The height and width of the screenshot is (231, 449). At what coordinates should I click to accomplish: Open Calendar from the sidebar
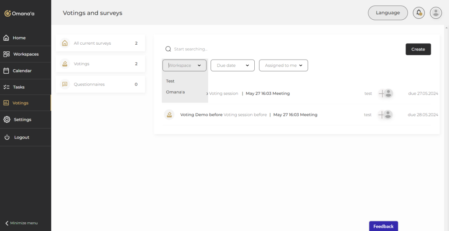click(x=22, y=71)
